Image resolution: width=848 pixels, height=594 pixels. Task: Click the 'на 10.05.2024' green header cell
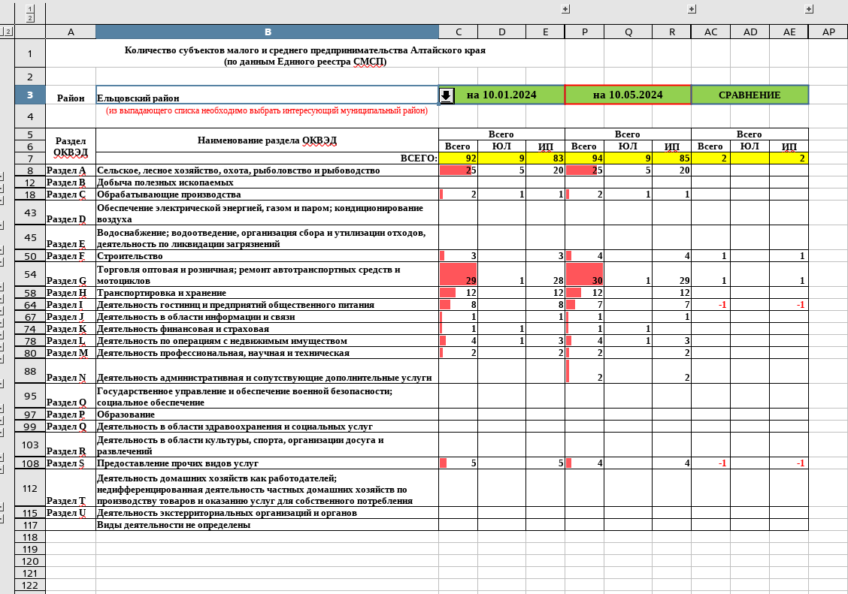628,95
